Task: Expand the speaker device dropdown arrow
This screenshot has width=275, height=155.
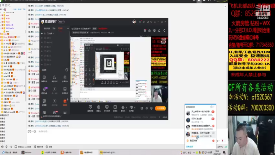Action: [135, 107]
